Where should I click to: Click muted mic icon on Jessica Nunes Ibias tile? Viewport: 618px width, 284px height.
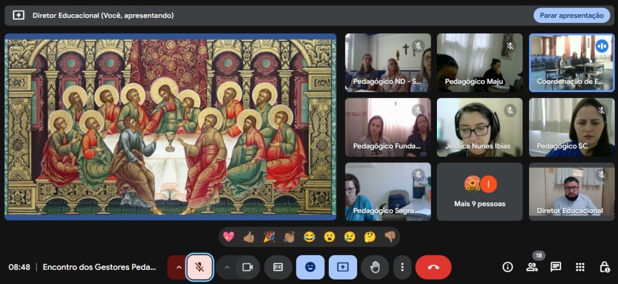click(510, 111)
